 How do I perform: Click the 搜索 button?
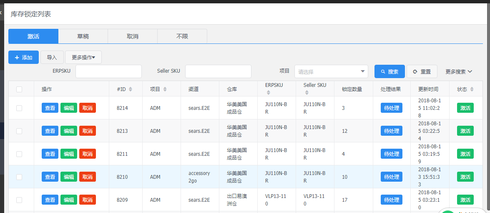389,71
